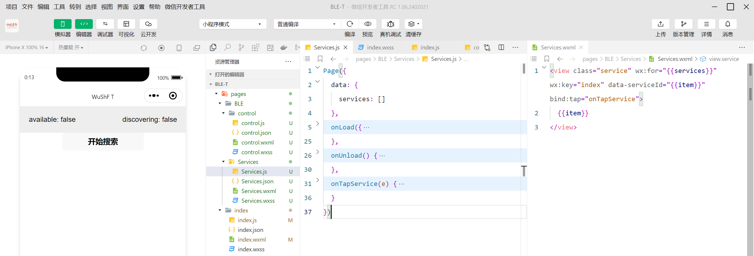The image size is (754, 256).
Task: Open Cloud Development (云开发)
Action: [x=148, y=24]
